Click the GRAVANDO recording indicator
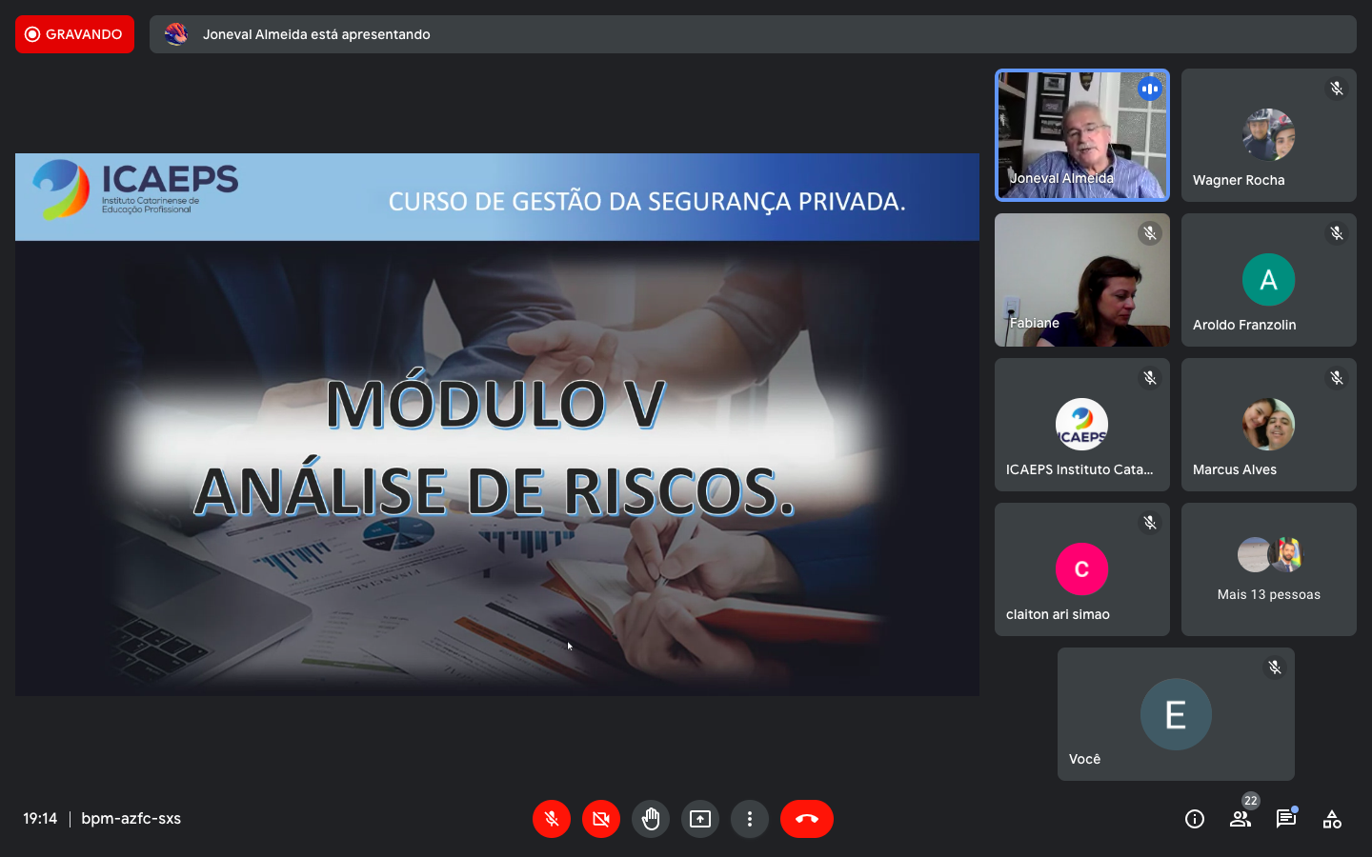The width and height of the screenshot is (1372, 857). click(74, 34)
